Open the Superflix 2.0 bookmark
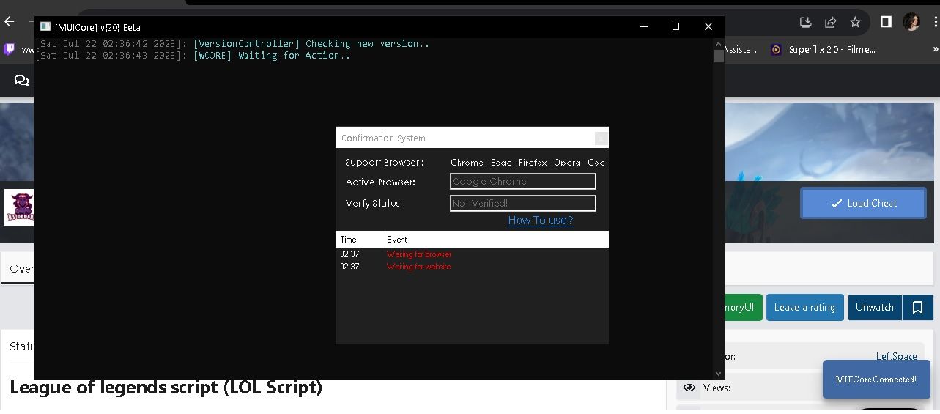940x414 pixels. (824, 50)
